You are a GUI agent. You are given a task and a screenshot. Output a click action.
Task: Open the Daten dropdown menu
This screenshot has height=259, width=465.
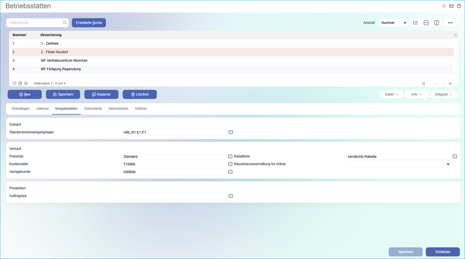tap(391, 94)
